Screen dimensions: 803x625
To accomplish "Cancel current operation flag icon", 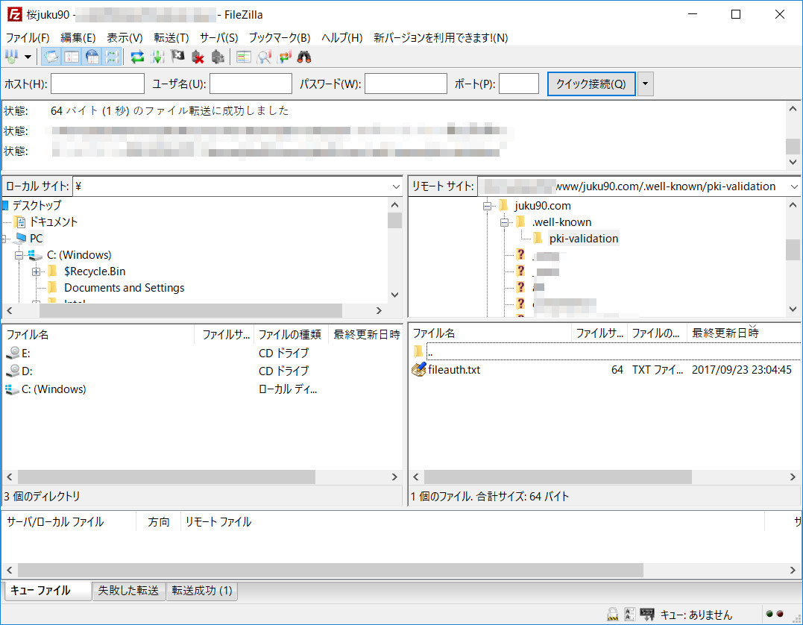I will pos(177,57).
